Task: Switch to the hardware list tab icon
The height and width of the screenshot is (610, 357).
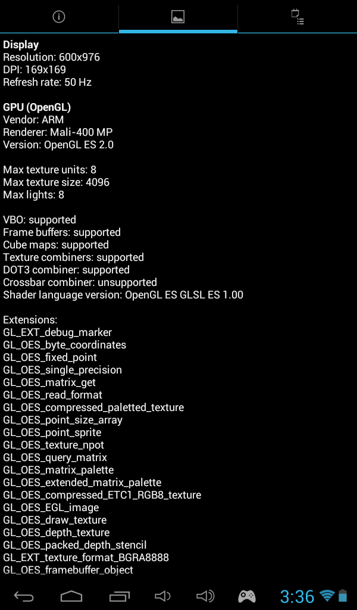Action: [x=297, y=17]
